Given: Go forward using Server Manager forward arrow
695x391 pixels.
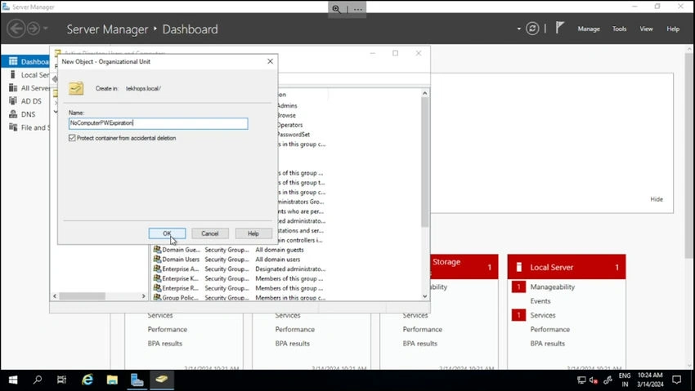Looking at the screenshot, I should (34, 29).
